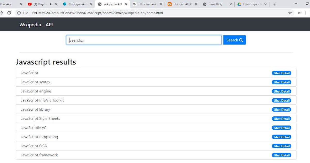Screen dimensions: 310x163
Task: Close the Lokal Blog tab
Action: pos(231,4)
